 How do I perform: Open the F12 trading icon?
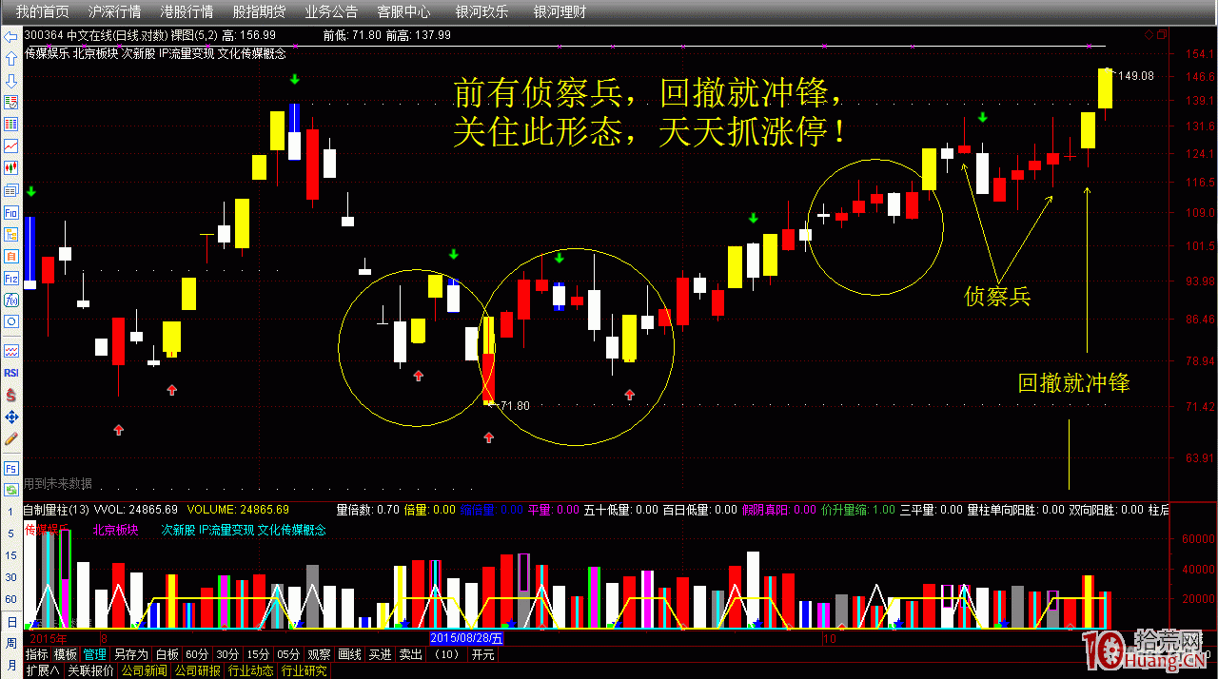(11, 278)
